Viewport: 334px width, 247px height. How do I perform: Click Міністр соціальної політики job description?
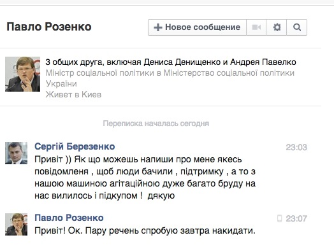click(170, 78)
